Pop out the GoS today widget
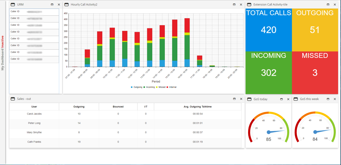The width and height of the screenshot is (341, 165). tap(281, 99)
